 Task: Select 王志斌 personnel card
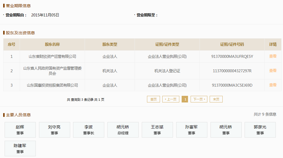click(157, 130)
